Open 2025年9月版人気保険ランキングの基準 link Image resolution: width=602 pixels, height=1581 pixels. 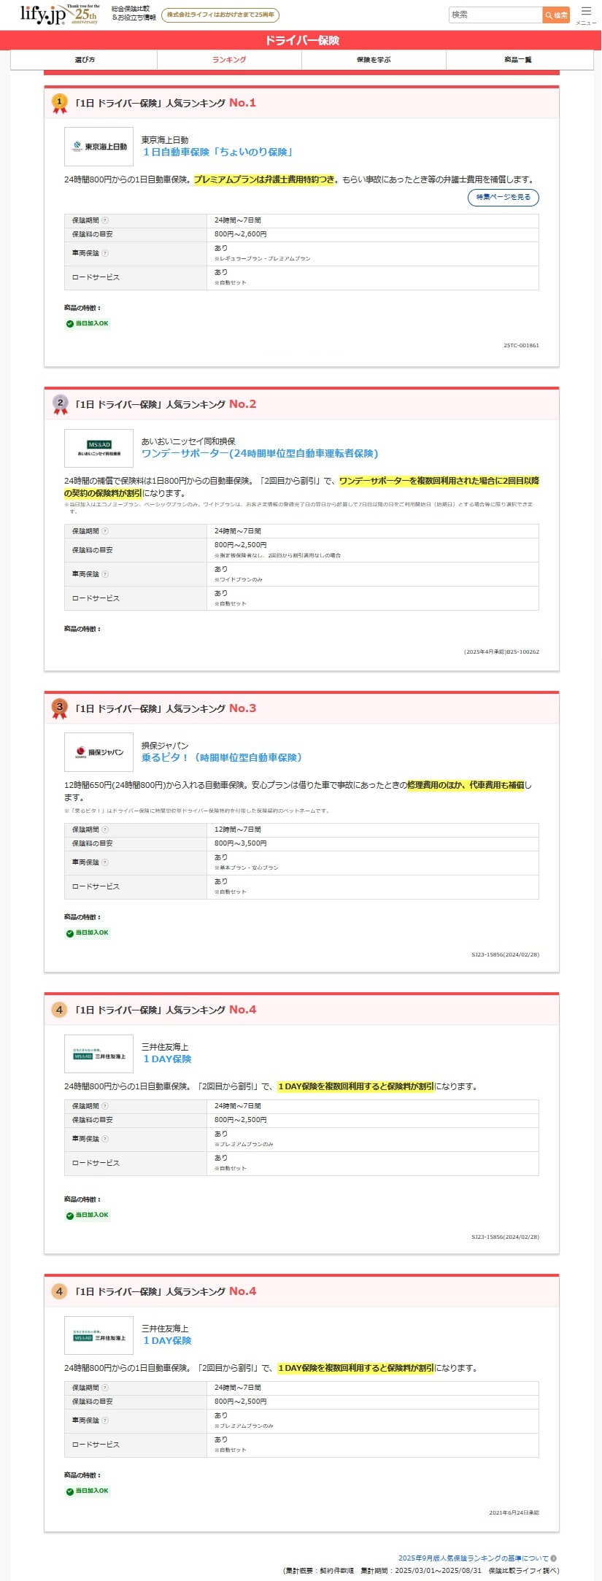[474, 1558]
